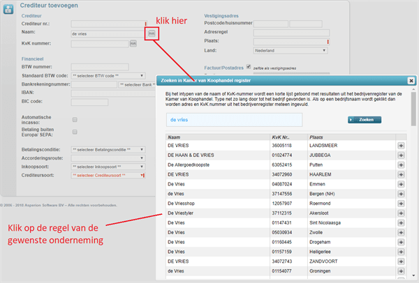This screenshot has width=419, height=283.
Task: Click place name Groningen
Action: tap(320, 271)
